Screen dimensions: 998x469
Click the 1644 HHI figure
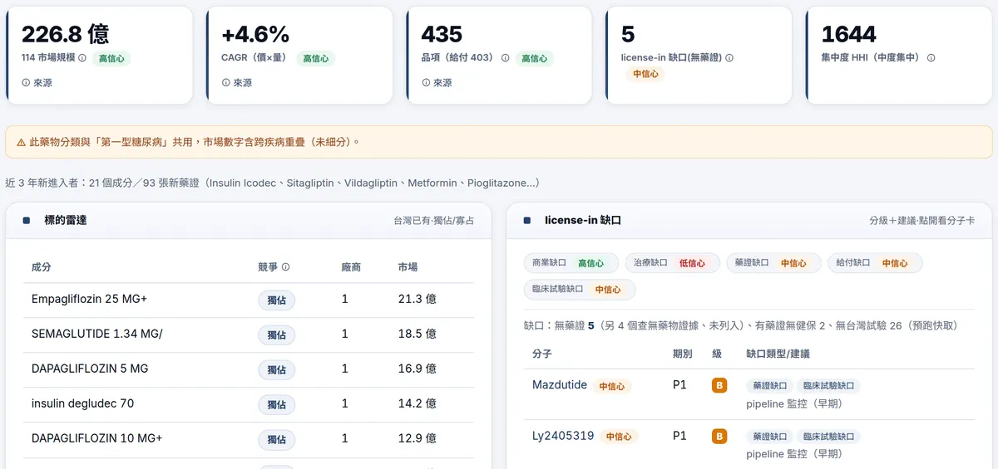pyautogui.click(x=849, y=34)
